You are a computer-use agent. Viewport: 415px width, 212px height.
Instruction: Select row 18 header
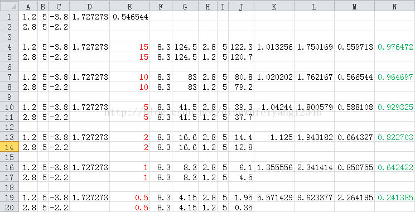coord(9,187)
